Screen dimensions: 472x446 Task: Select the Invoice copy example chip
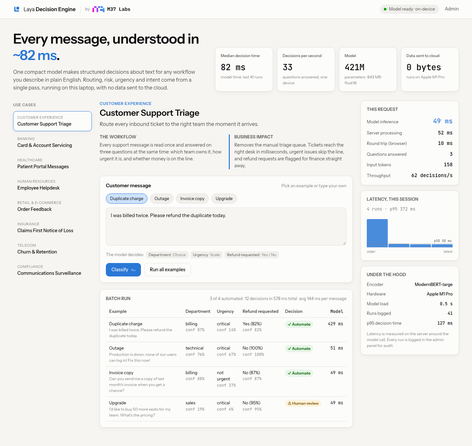192,199
